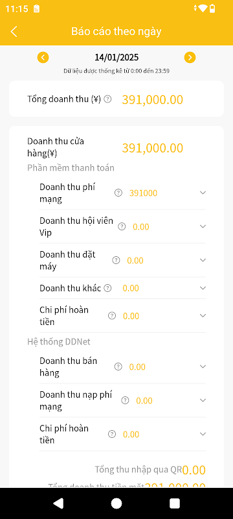Viewport: 233px width, 519px height.
Task: Open help icon for Doanh thu phí mạng
Action: point(118,193)
